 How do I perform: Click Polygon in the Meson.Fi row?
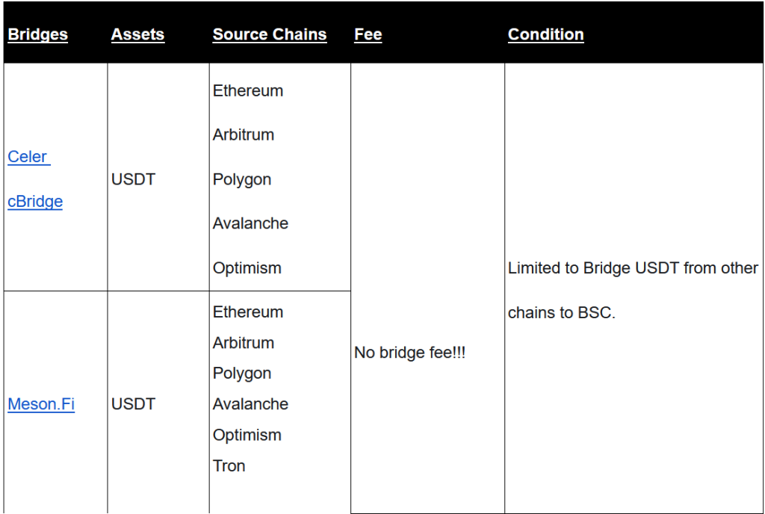(x=242, y=374)
